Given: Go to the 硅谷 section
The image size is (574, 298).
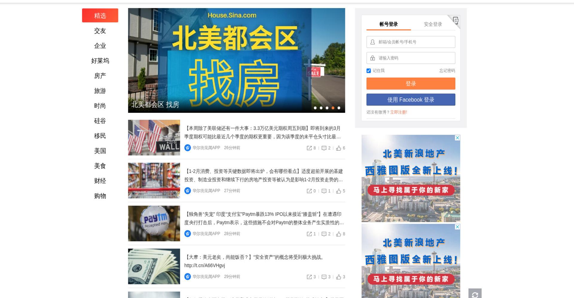Looking at the screenshot, I should [x=100, y=121].
